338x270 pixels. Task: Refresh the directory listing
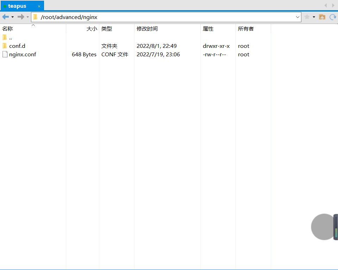click(332, 17)
